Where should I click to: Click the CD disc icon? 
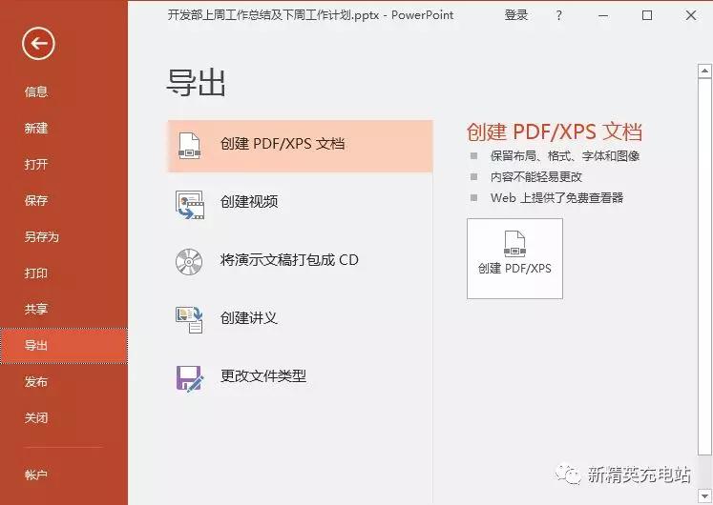[x=189, y=261]
